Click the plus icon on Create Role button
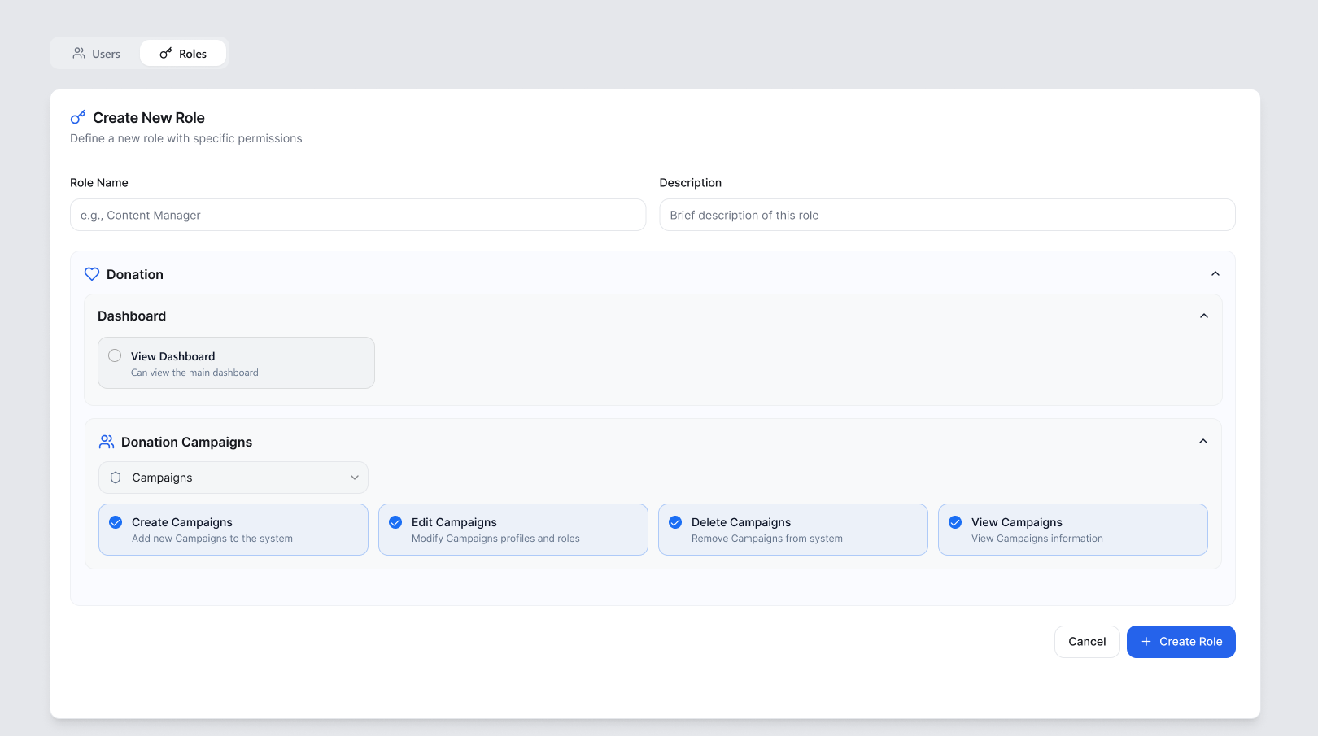 click(x=1146, y=642)
